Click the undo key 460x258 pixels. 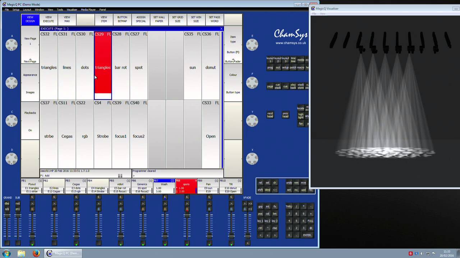(289, 183)
